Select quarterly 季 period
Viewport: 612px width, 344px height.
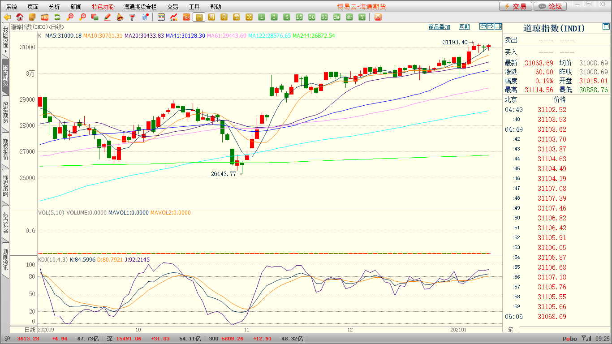[237, 17]
